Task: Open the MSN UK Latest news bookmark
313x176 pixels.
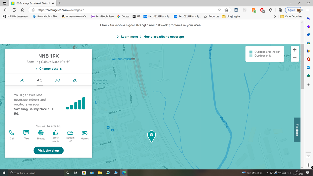Action: point(16,16)
